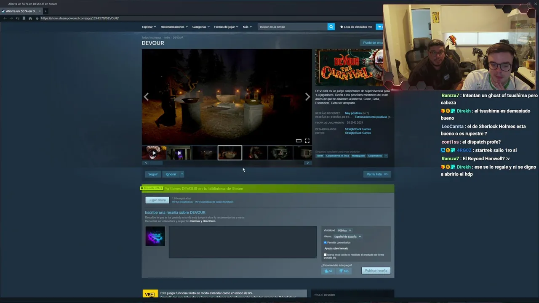Click 'Publicar reseña' button
The image size is (539, 303).
(376, 271)
